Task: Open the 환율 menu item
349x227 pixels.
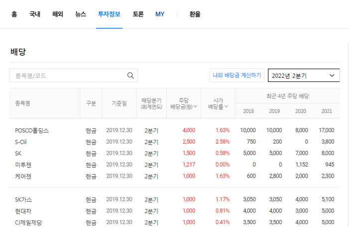Action: [195, 14]
